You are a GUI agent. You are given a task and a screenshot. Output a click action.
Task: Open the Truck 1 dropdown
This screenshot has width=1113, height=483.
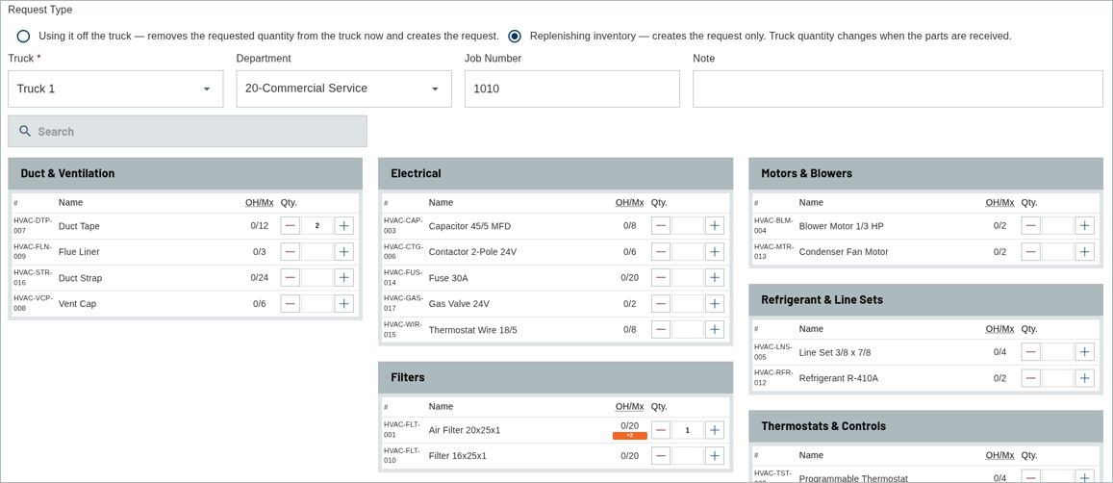coord(115,89)
